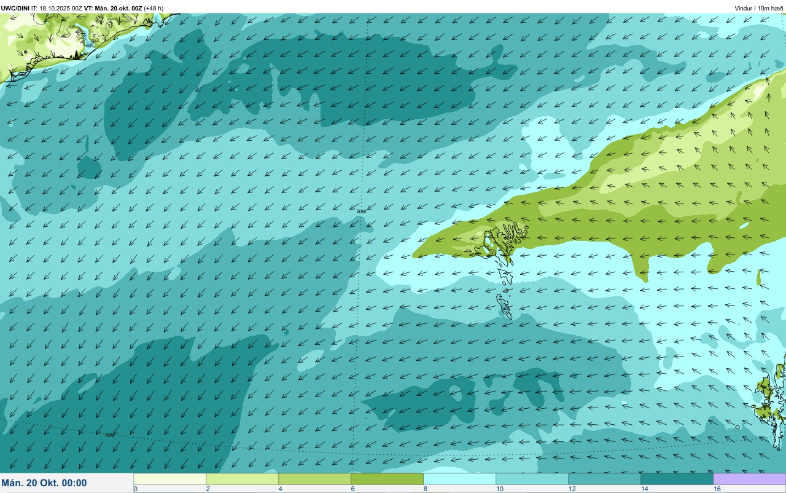Image resolution: width=786 pixels, height=493 pixels.
Task: Click the legend value '16'
Action: pyautogui.click(x=717, y=489)
